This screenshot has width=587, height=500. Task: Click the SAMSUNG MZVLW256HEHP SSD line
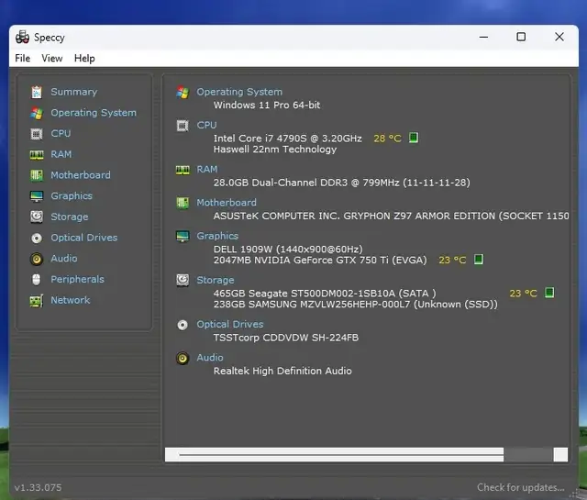pyautogui.click(x=356, y=305)
